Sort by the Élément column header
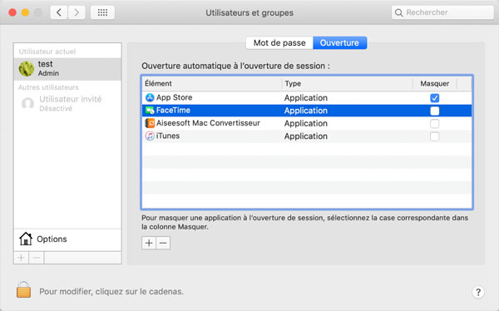Viewport: 499px width, 311px height. (211, 83)
